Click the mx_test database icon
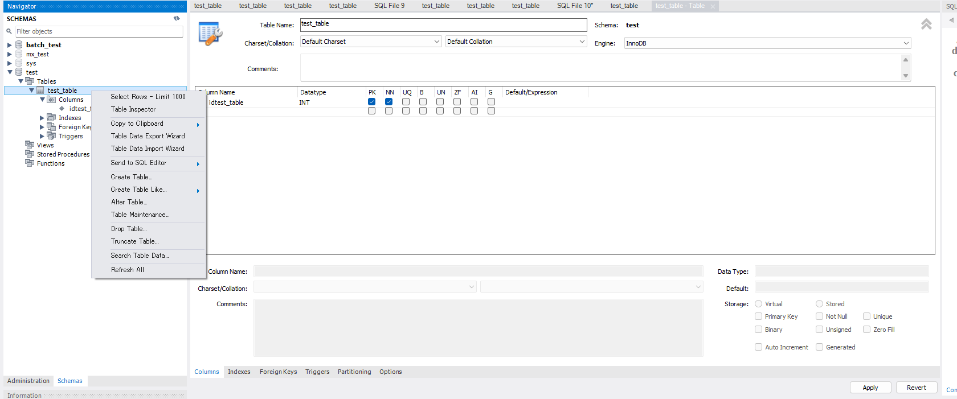This screenshot has height=399, width=957. point(19,54)
